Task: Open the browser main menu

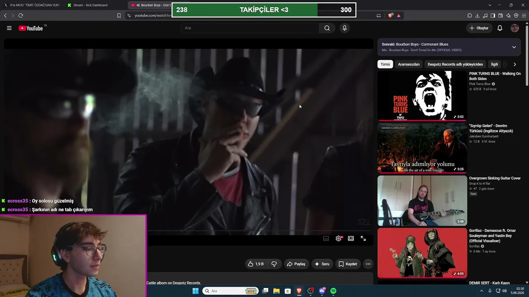Action: coord(524,16)
